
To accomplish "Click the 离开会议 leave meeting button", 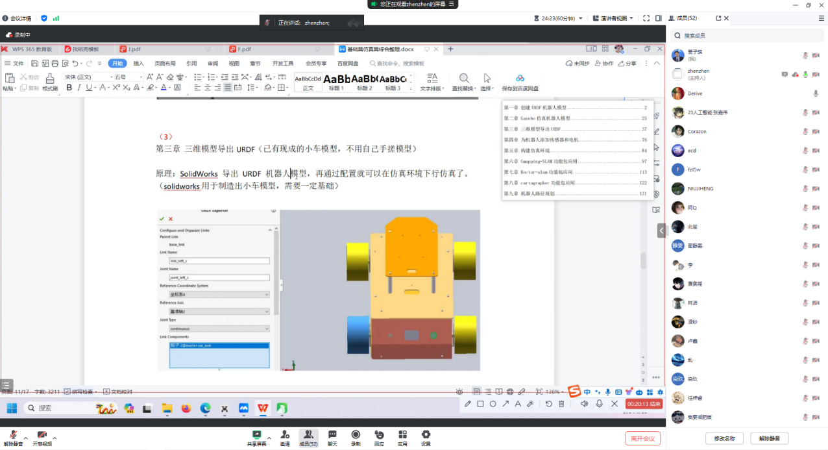I will (x=642, y=438).
